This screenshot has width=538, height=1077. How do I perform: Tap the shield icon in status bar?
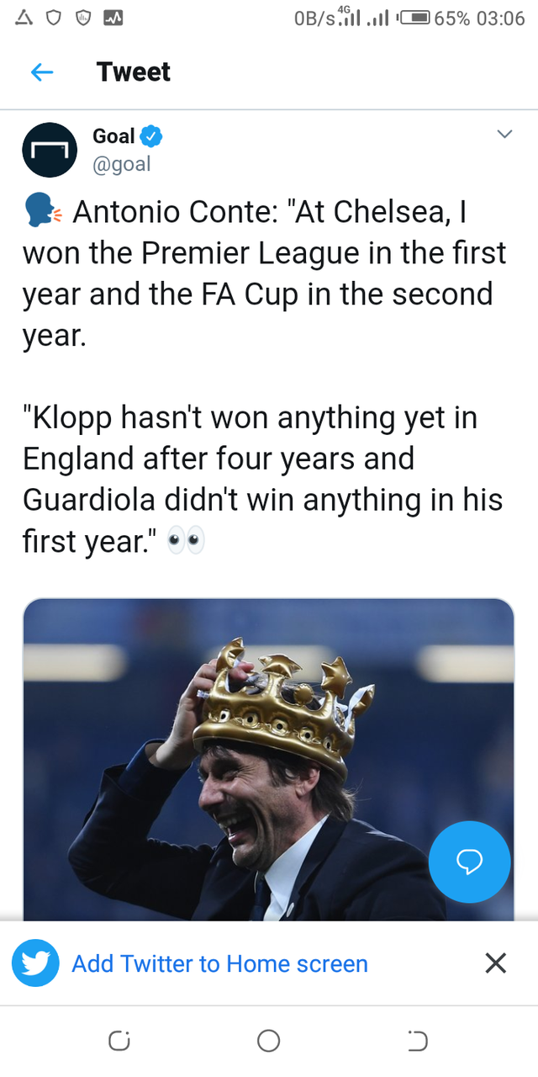click(x=52, y=19)
